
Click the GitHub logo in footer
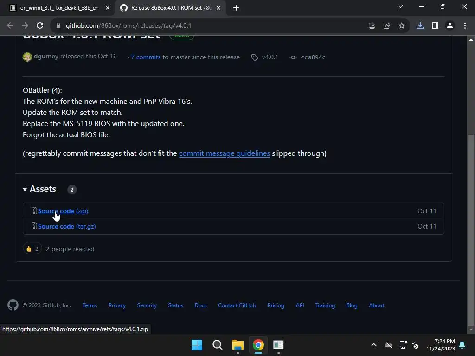13,305
